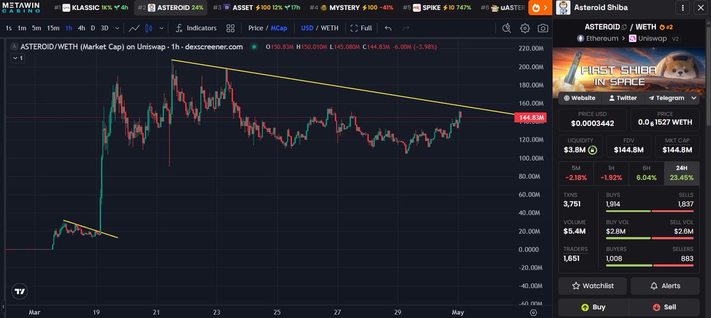Open the token Twitter link
Image resolution: width=711 pixels, height=318 pixels.
pyautogui.click(x=623, y=98)
